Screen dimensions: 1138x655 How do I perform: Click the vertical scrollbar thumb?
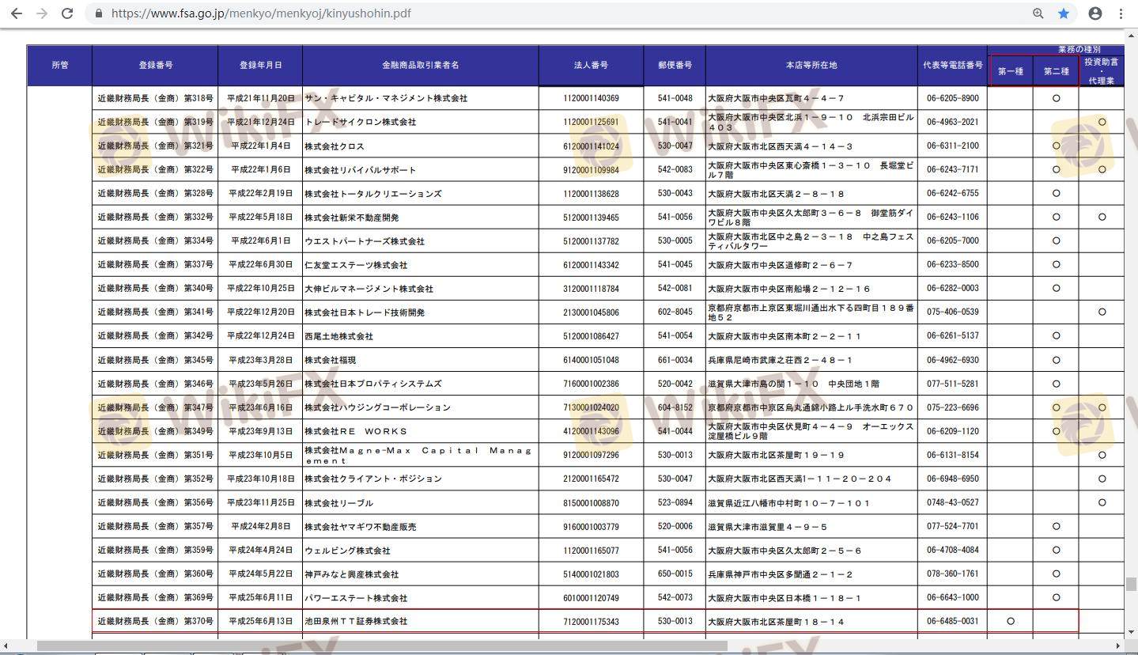coord(1131,585)
